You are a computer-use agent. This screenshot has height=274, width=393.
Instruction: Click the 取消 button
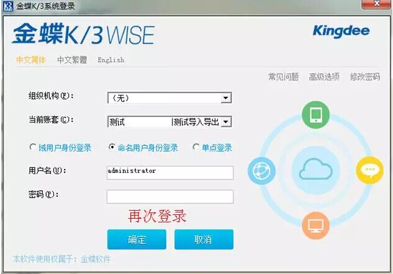point(204,239)
